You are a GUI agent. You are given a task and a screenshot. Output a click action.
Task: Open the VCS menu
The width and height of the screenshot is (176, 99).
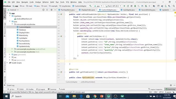(x=67, y=2)
